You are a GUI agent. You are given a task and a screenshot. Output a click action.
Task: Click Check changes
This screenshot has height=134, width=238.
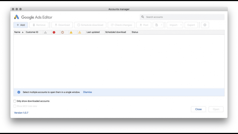(121, 25)
